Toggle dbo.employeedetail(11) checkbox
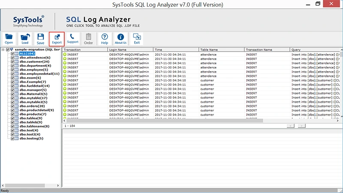 12,74
